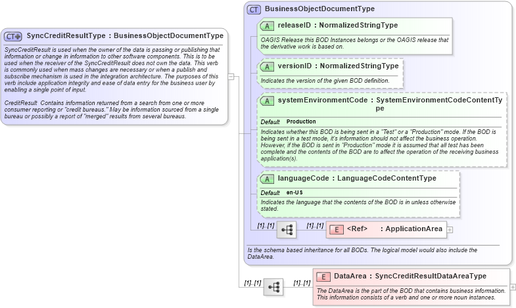Click the systemEnvironmentCode description paragraph

pyautogui.click(x=379, y=145)
